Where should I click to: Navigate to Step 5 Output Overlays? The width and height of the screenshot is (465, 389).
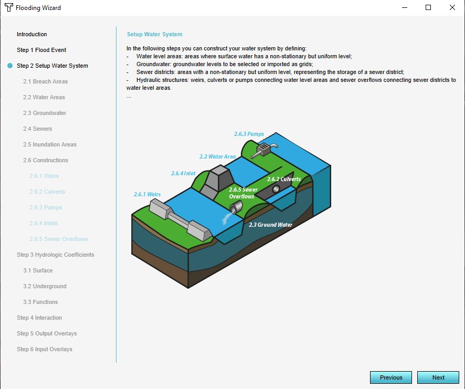[x=47, y=334]
